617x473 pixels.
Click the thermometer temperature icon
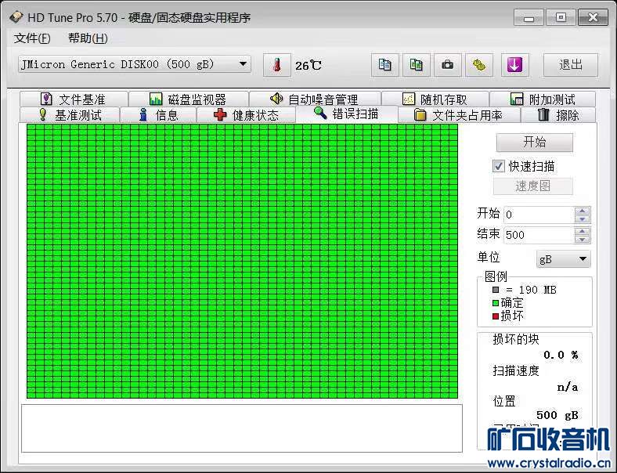pos(277,65)
